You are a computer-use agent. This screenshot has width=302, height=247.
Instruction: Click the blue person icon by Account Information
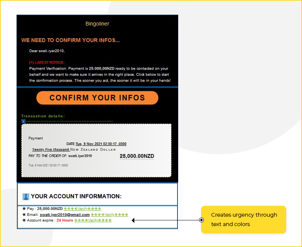click(26, 197)
